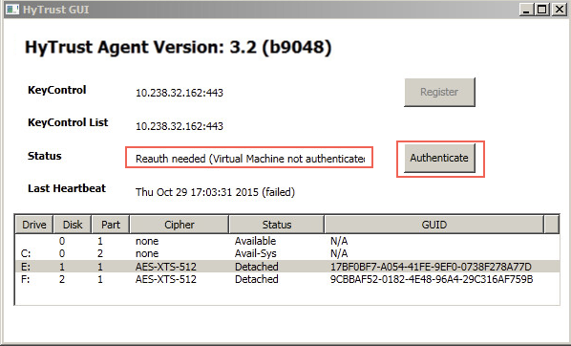Select the Available status row for disk 0
571x346 pixels.
click(287, 241)
